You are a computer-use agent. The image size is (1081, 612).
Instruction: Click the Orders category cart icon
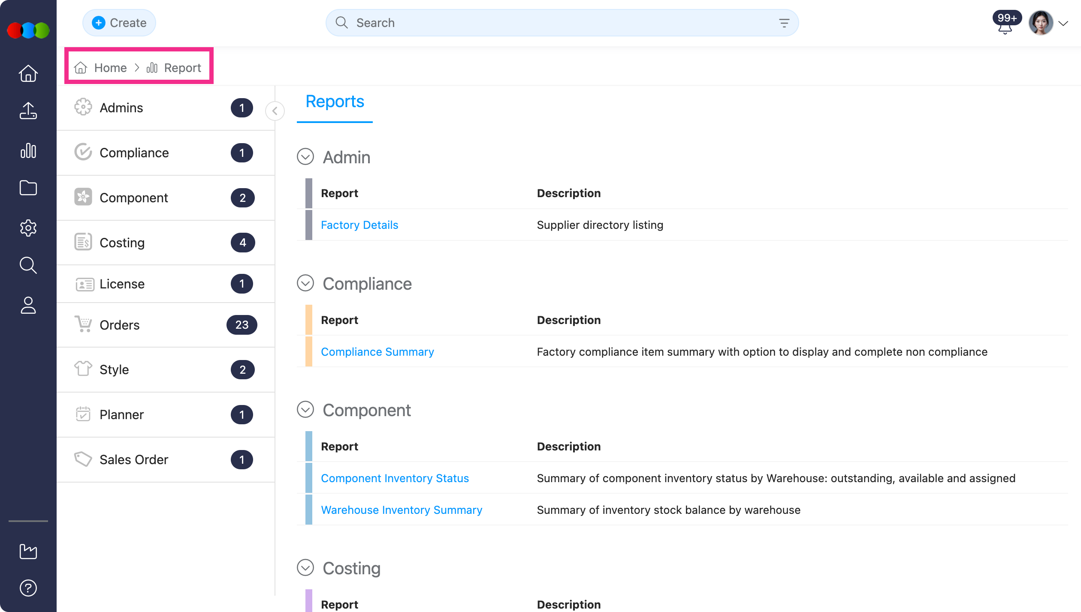coord(83,324)
